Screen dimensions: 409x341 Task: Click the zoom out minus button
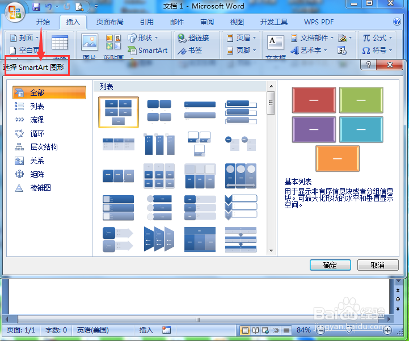click(321, 331)
